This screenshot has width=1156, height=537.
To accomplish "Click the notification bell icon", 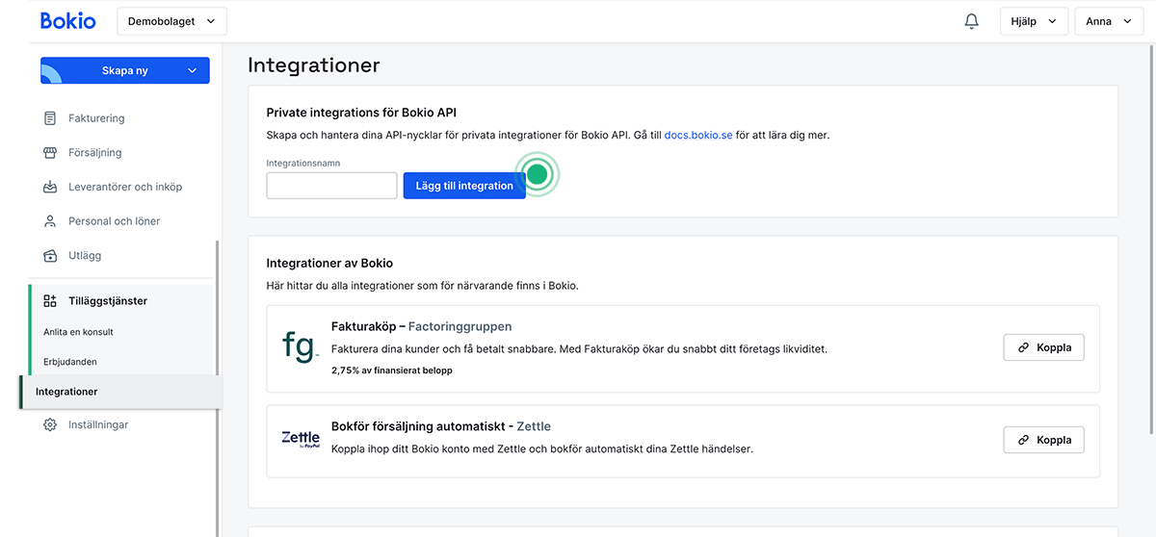I will point(971,21).
